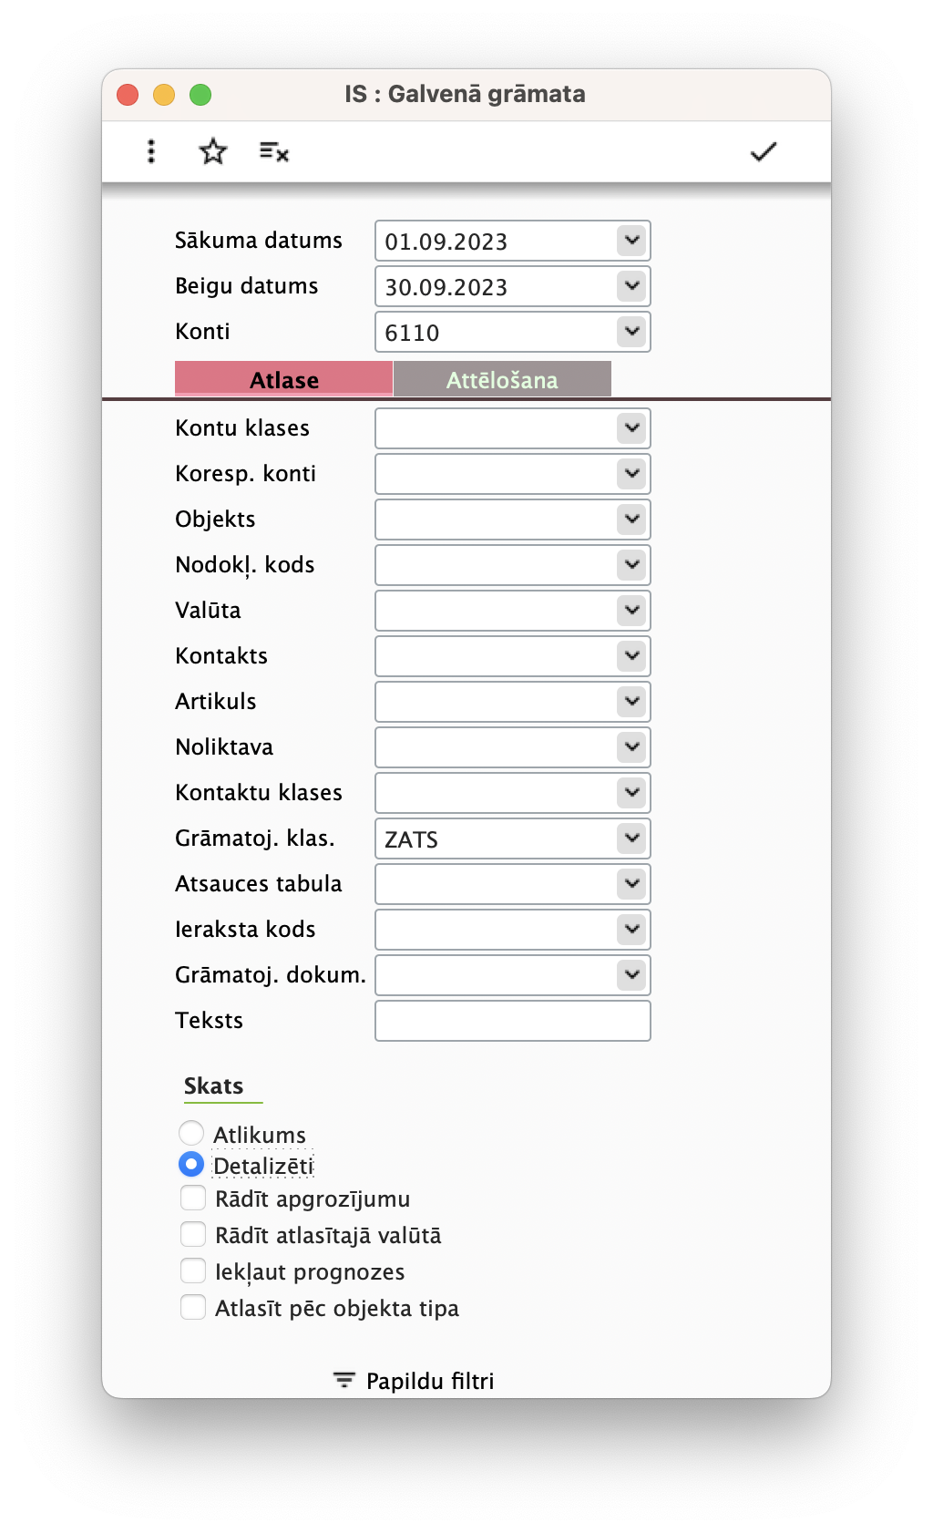
Task: Click the yellow minimize window button
Action: (x=164, y=95)
